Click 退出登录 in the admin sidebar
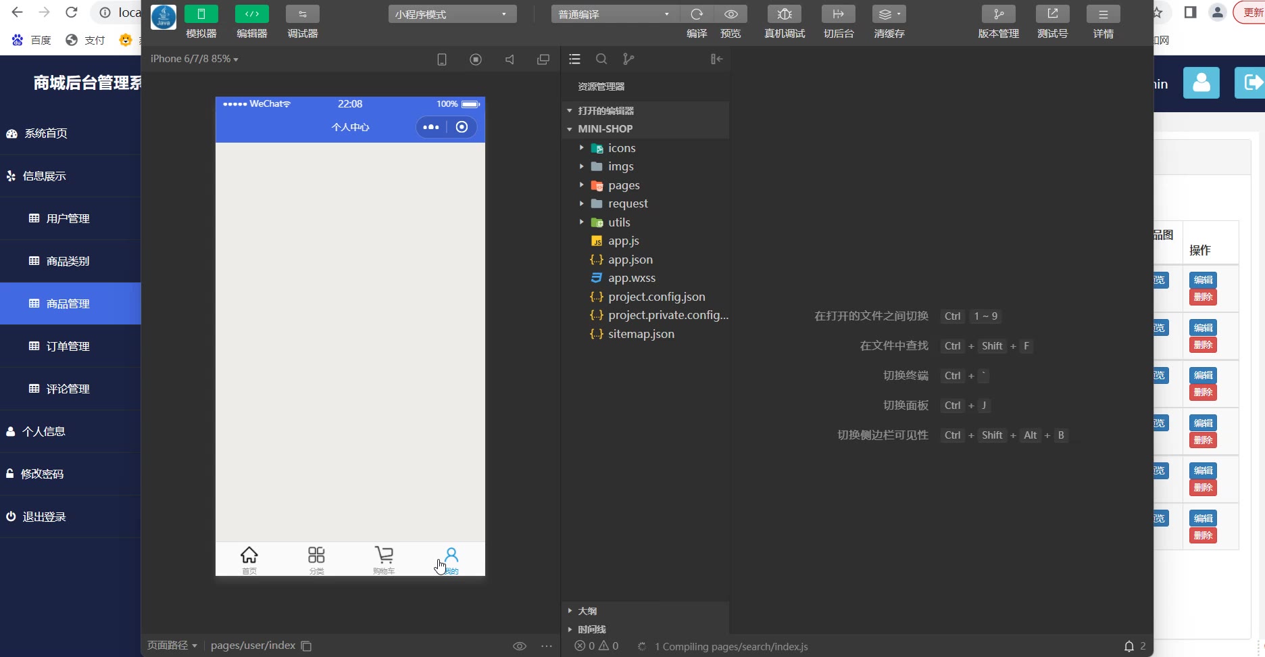The height and width of the screenshot is (657, 1265). coord(70,516)
